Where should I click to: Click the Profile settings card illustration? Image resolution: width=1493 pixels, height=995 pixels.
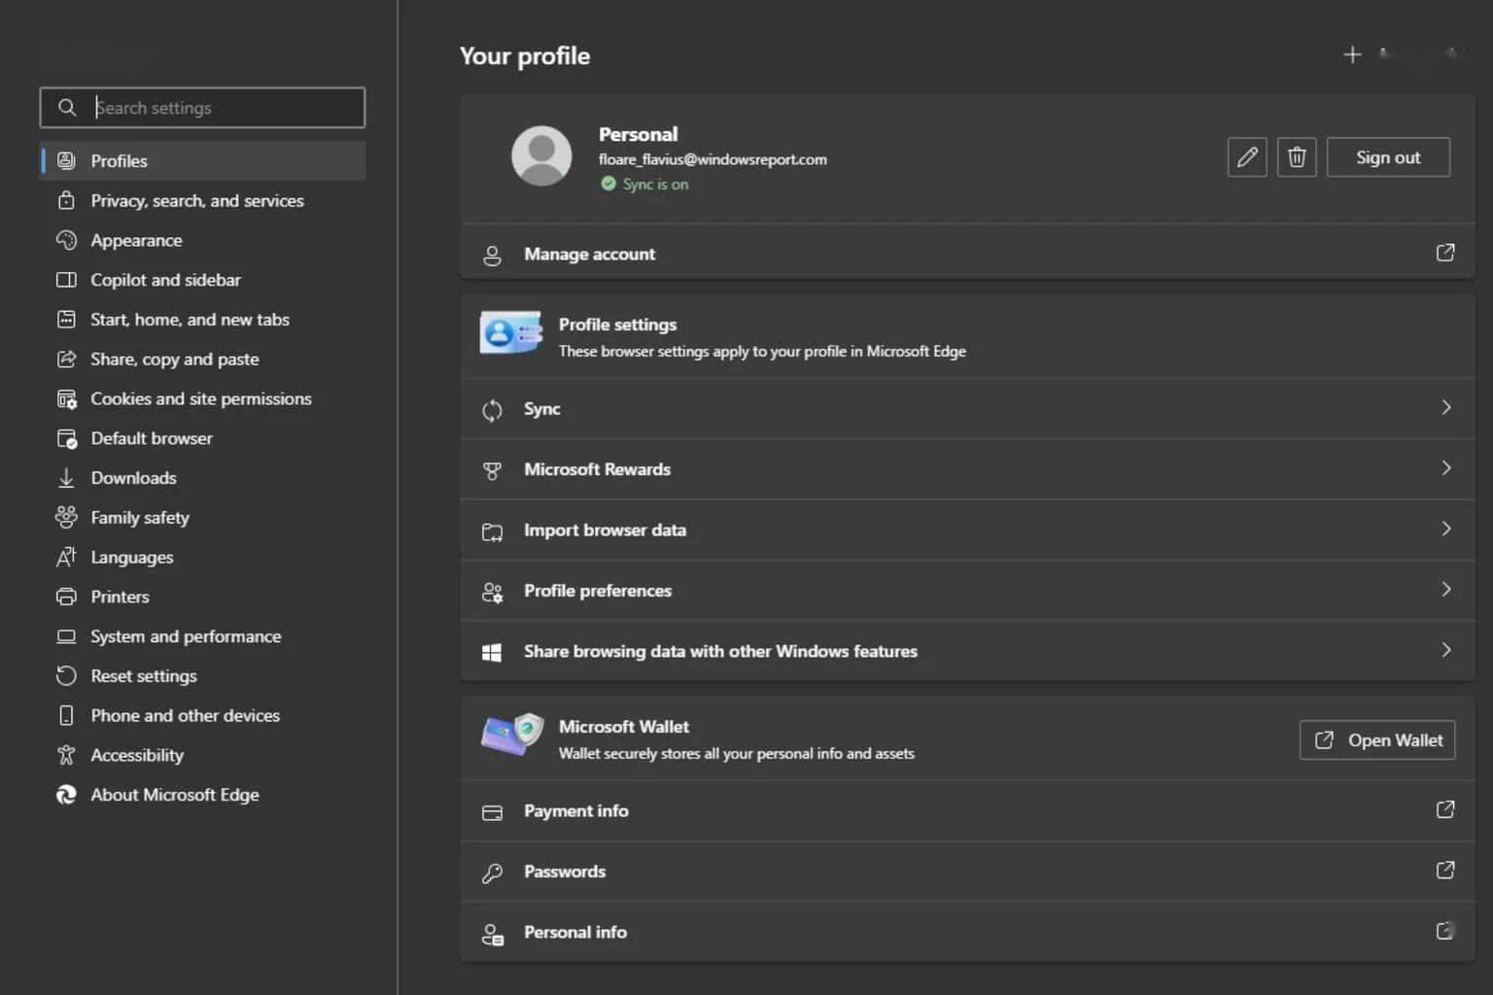(511, 333)
